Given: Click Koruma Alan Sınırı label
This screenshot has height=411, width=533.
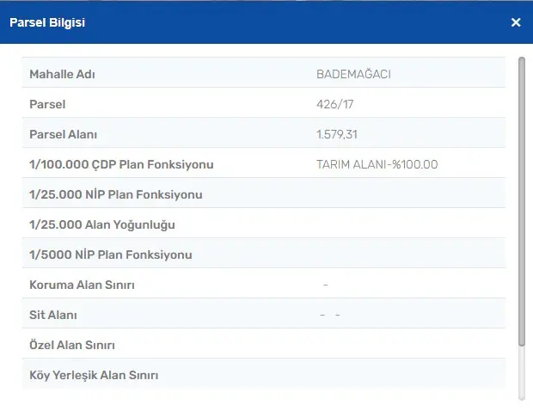Looking at the screenshot, I should 82,285.
